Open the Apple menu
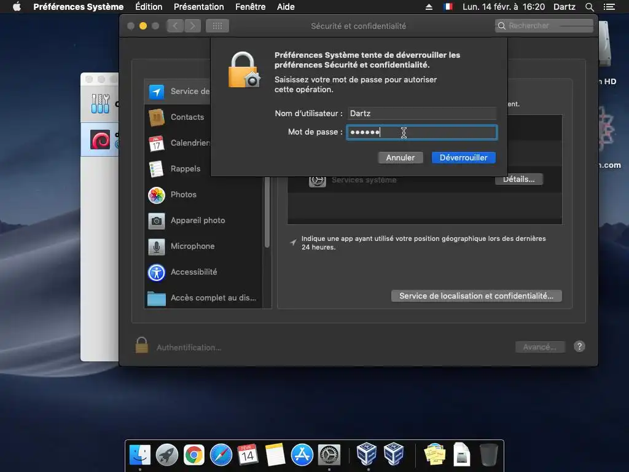The image size is (629, 472). click(x=17, y=7)
